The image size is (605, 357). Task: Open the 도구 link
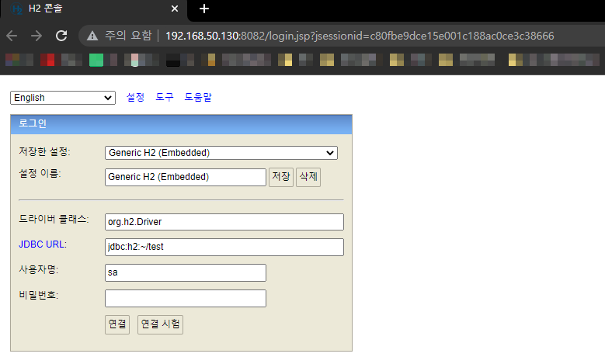pos(165,97)
